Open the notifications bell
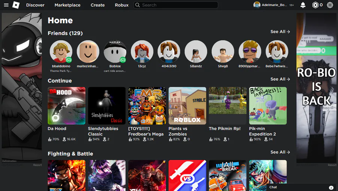This screenshot has width=338, height=191. tap(303, 5)
